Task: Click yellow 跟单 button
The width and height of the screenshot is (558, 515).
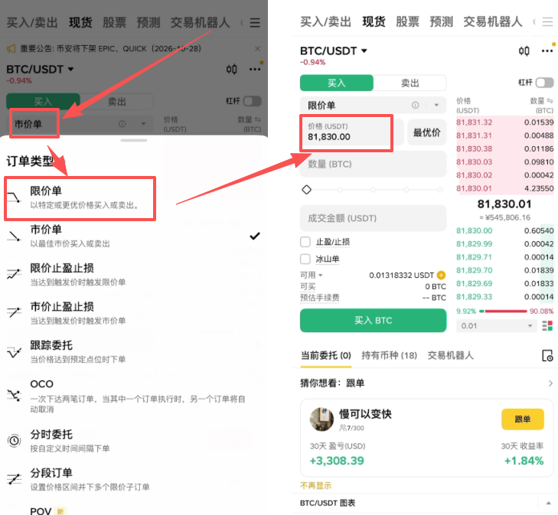Action: (523, 419)
